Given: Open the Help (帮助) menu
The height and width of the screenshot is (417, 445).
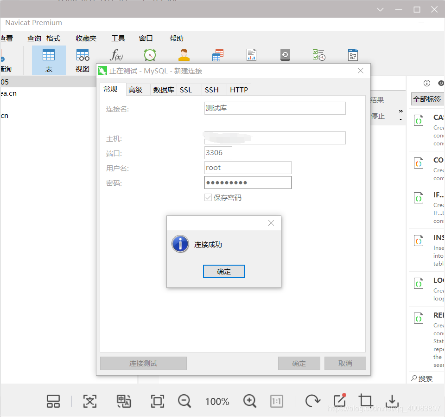Looking at the screenshot, I should [176, 39].
